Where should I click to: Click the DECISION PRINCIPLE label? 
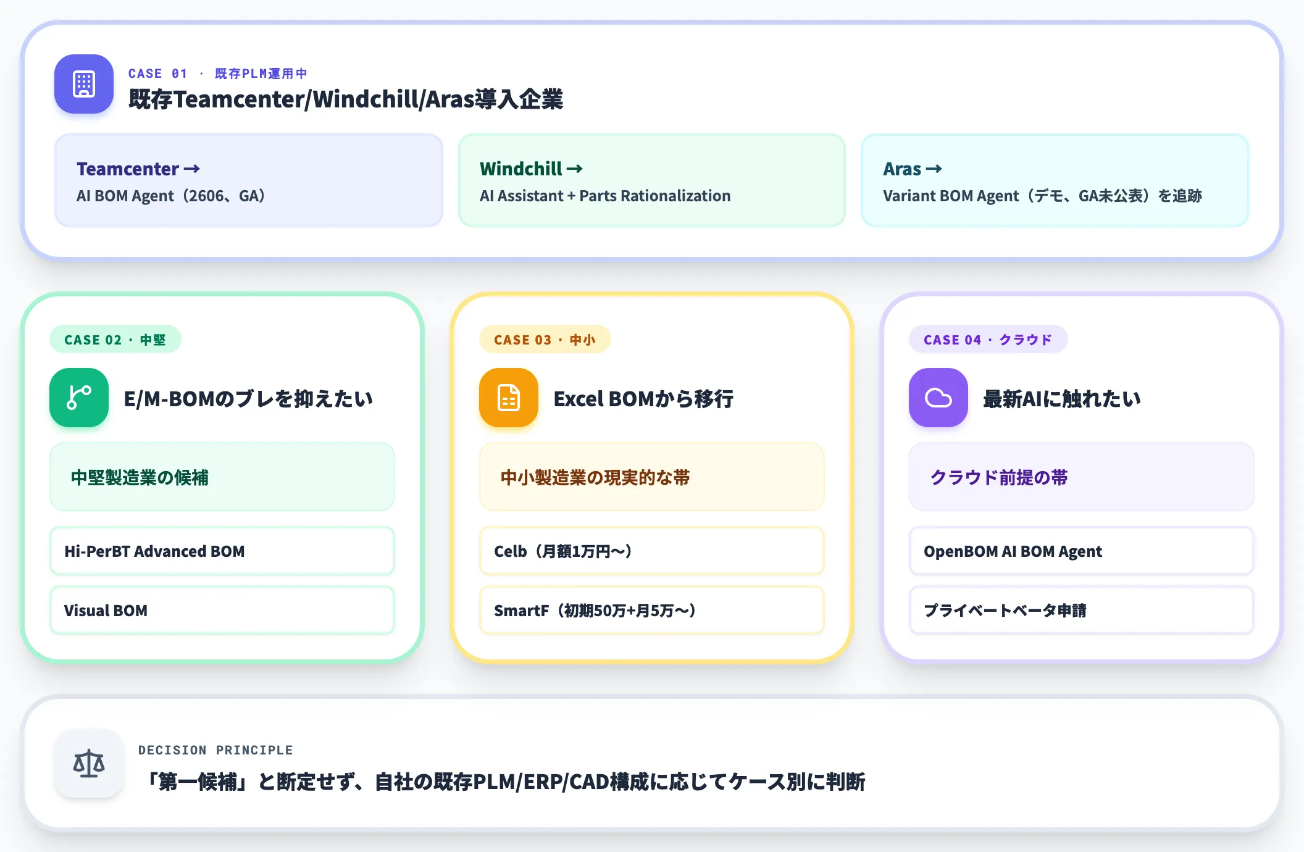(x=215, y=750)
